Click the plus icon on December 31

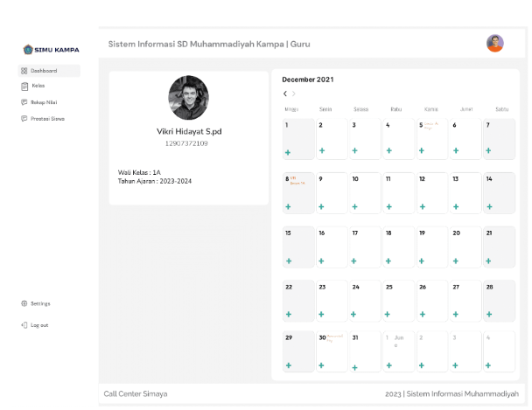click(x=354, y=367)
